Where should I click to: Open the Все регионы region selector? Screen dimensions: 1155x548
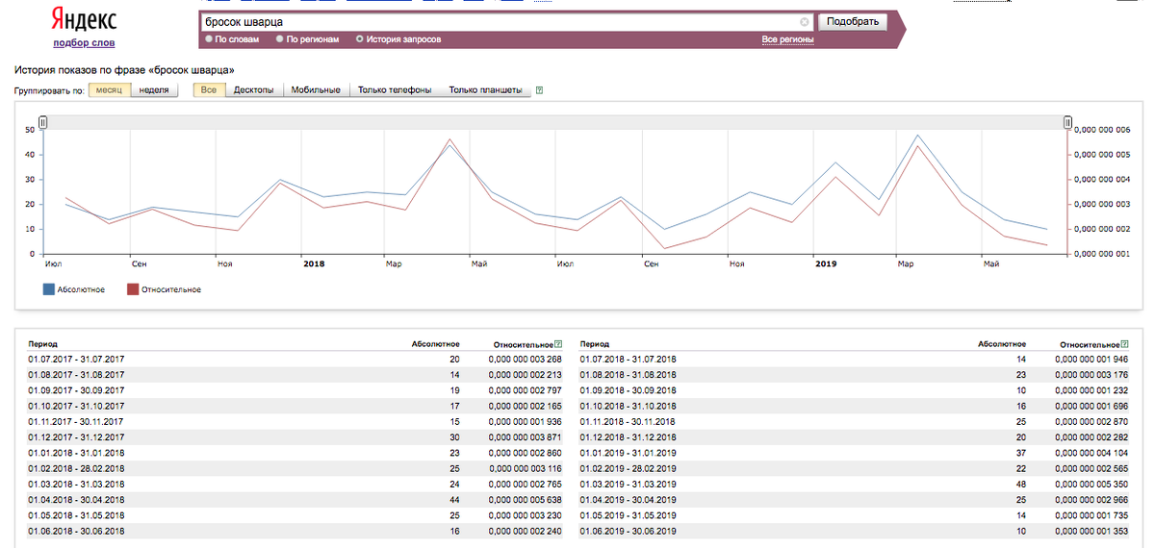[x=788, y=39]
